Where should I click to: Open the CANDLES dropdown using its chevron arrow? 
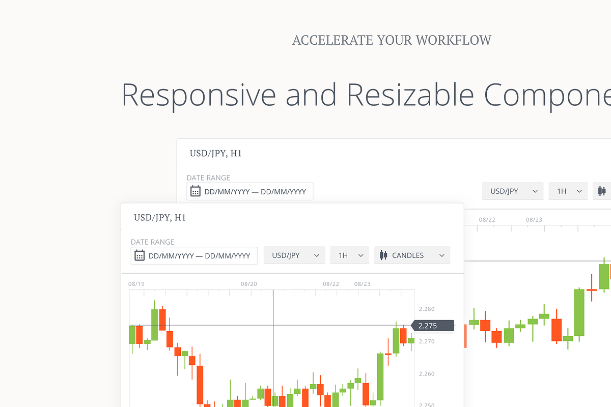click(x=441, y=255)
